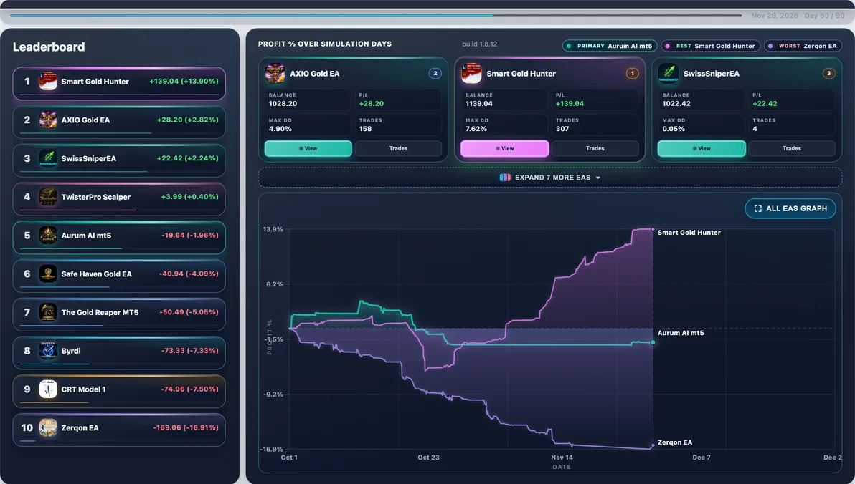
Task: Click the colored bars icon beside Expand 7 More EAs
Action: point(505,178)
